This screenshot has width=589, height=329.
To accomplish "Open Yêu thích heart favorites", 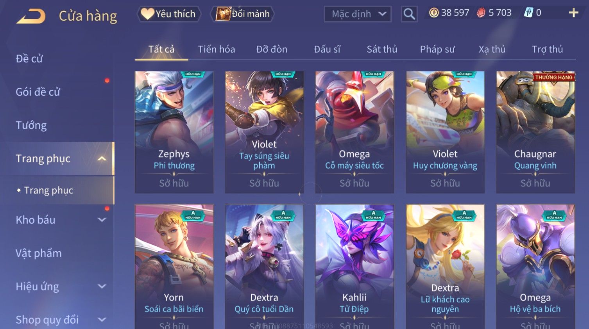I will (x=169, y=14).
